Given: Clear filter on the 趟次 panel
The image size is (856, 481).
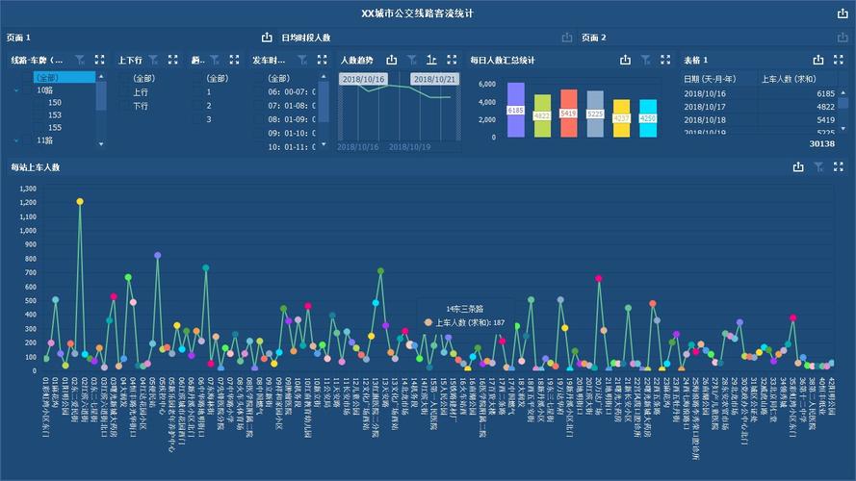Looking at the screenshot, I should point(215,60).
